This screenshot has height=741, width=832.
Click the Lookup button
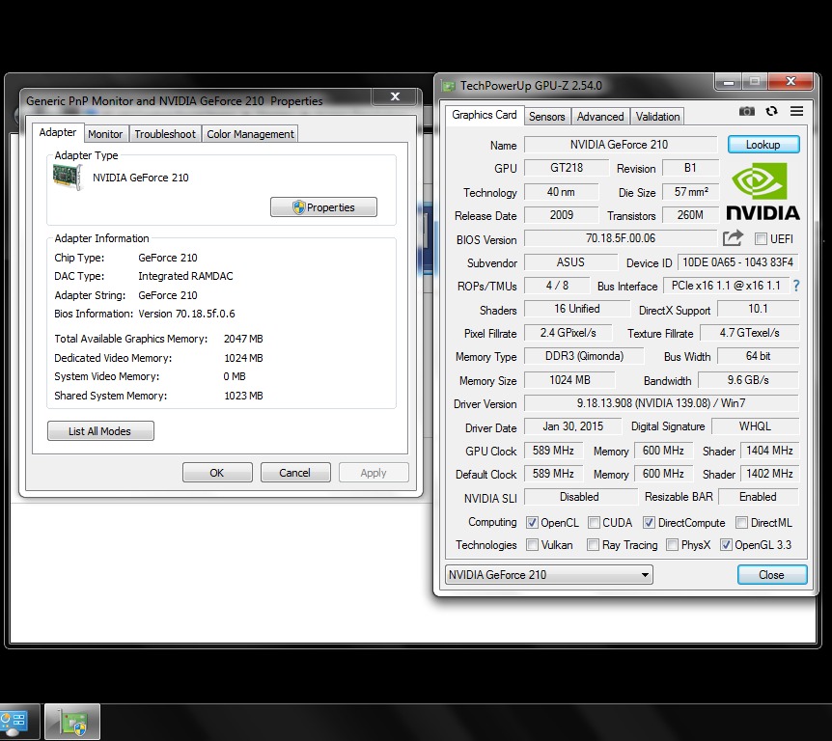(x=762, y=145)
